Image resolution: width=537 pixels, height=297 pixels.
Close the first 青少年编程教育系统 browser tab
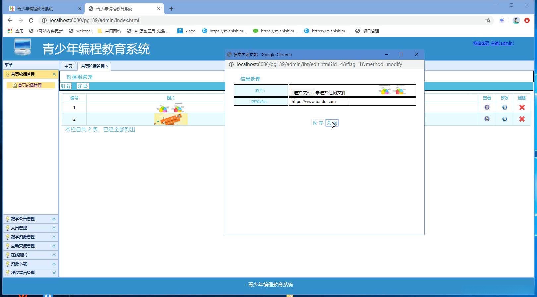pos(79,9)
